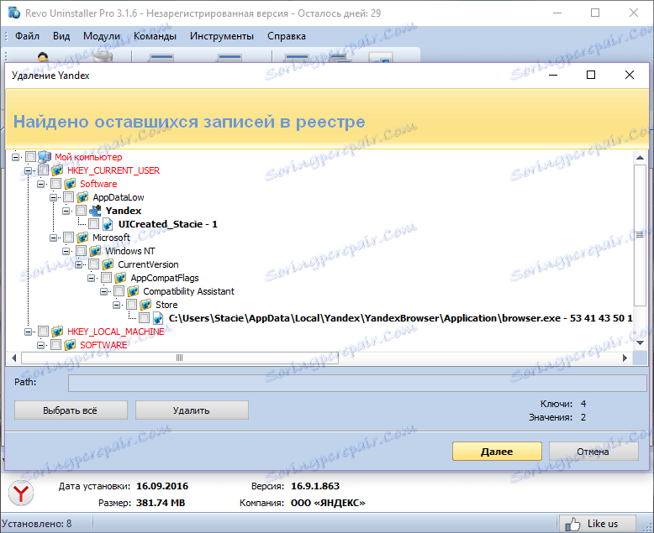Click the tree scroll-left arrow

click(13, 358)
